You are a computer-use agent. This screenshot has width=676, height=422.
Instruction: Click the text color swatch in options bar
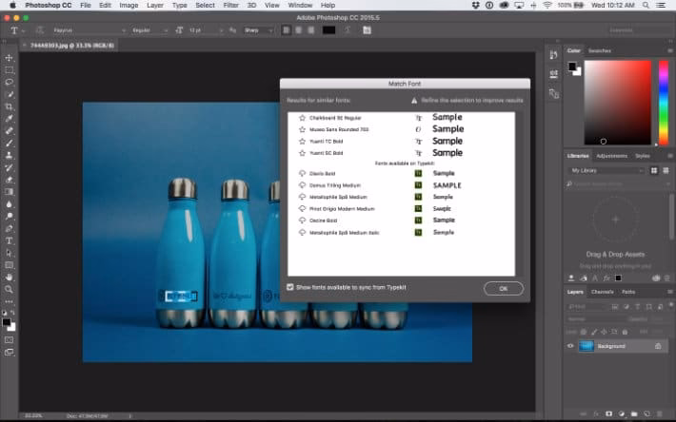click(x=328, y=30)
